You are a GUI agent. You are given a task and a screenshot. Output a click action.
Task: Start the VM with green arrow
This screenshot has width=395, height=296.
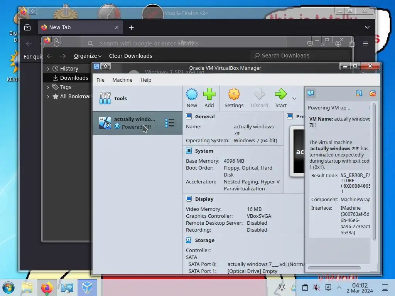(281, 98)
